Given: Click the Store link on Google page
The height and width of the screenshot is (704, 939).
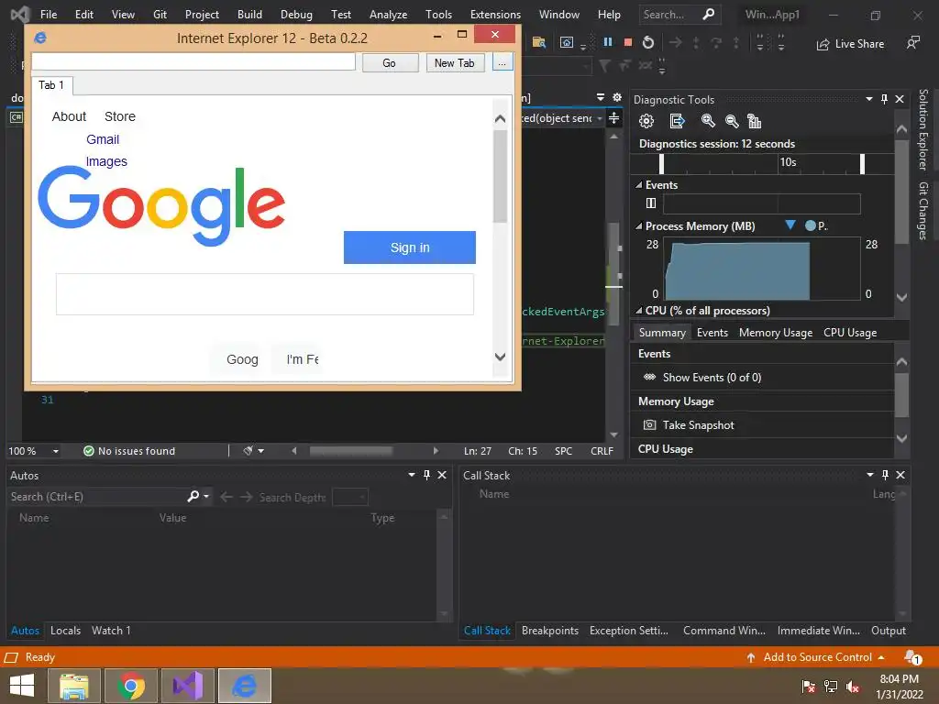Looking at the screenshot, I should 120,116.
